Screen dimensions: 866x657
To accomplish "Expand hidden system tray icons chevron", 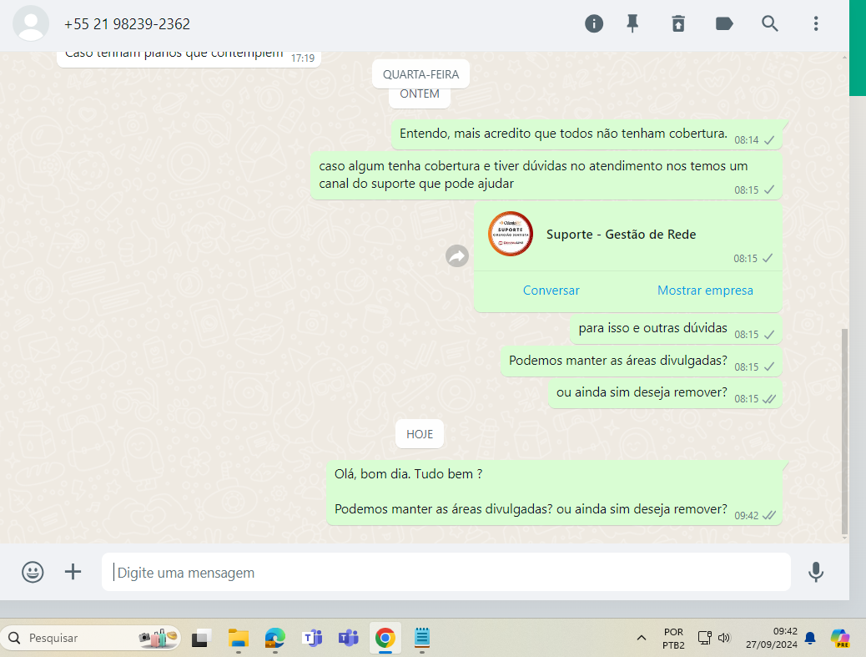I will pyautogui.click(x=642, y=638).
